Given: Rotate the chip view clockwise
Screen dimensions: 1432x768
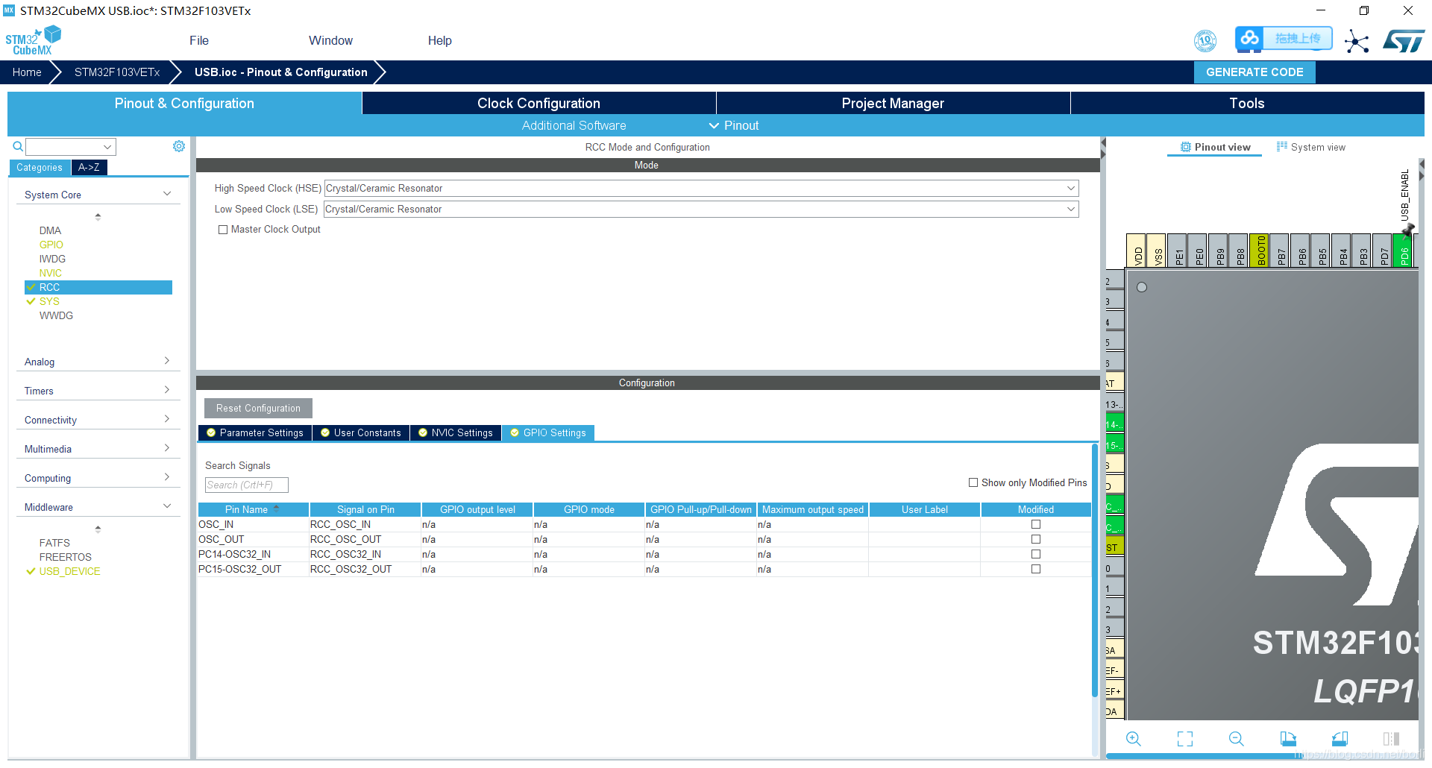Looking at the screenshot, I should [1288, 739].
